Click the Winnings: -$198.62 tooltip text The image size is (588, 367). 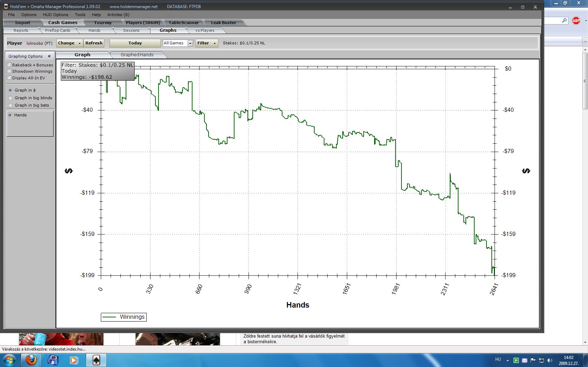coord(87,77)
